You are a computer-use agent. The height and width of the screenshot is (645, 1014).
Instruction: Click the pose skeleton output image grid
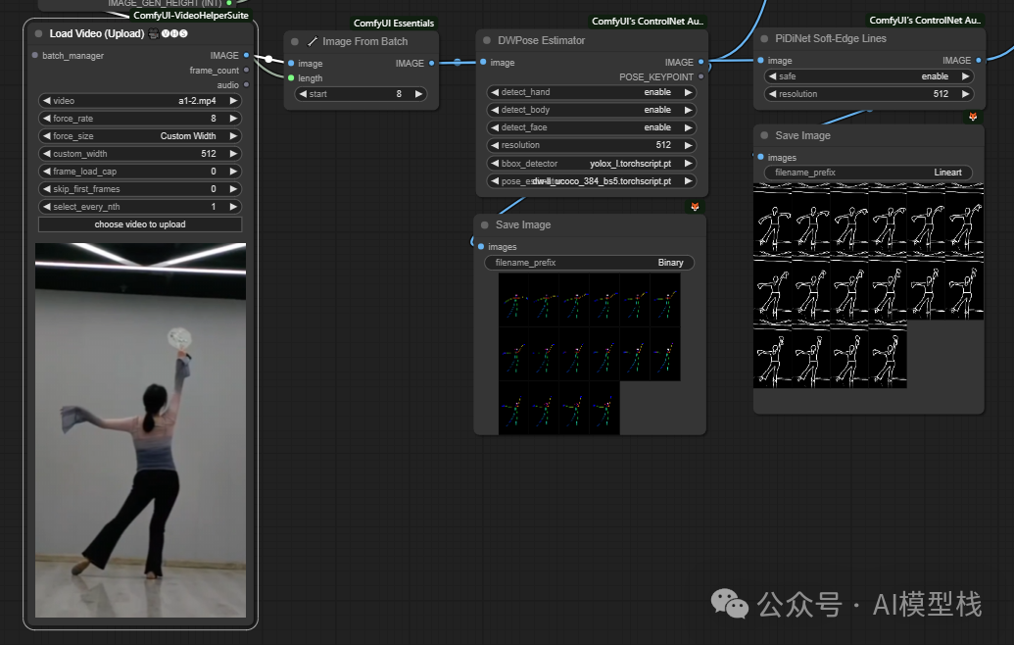click(589, 353)
